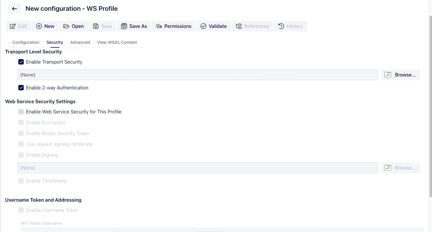The height and width of the screenshot is (232, 432).
Task: Open Permissions using its people icon
Action: [x=158, y=26]
